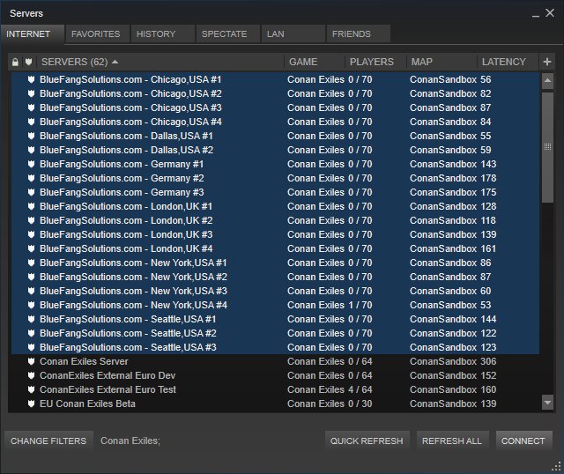Viewport: 564px width, 474px height.
Task: Click the scroll up arrow of server list
Action: click(547, 80)
